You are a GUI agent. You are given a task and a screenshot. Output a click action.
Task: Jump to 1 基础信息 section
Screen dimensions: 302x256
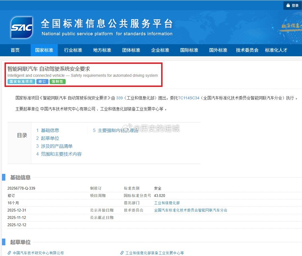[48, 131]
